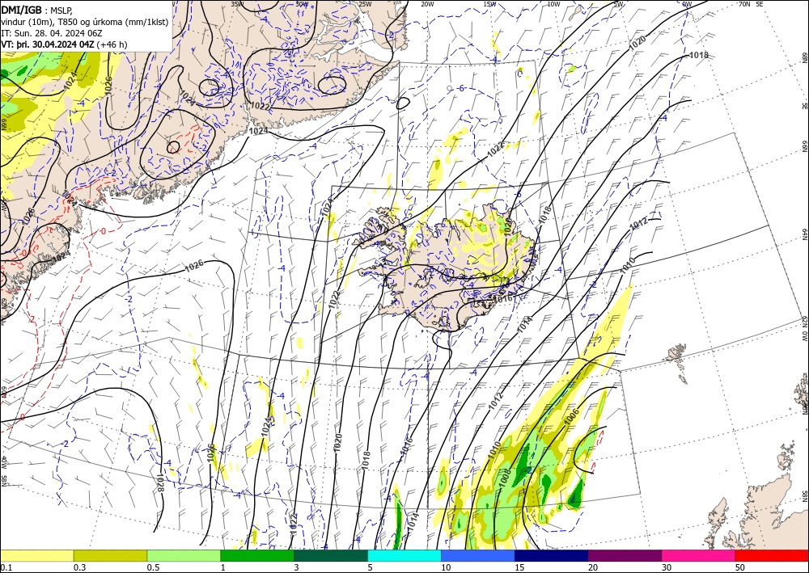This screenshot has height=573, width=809.
Task: Choose the navy 15–20 legend swatch
Action: [x=552, y=556]
